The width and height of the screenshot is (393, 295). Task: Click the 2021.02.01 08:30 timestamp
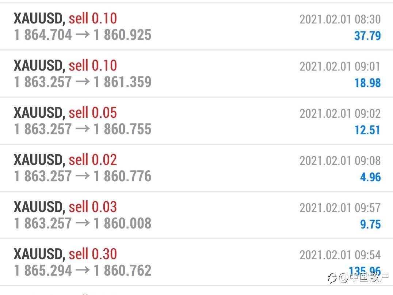(340, 19)
